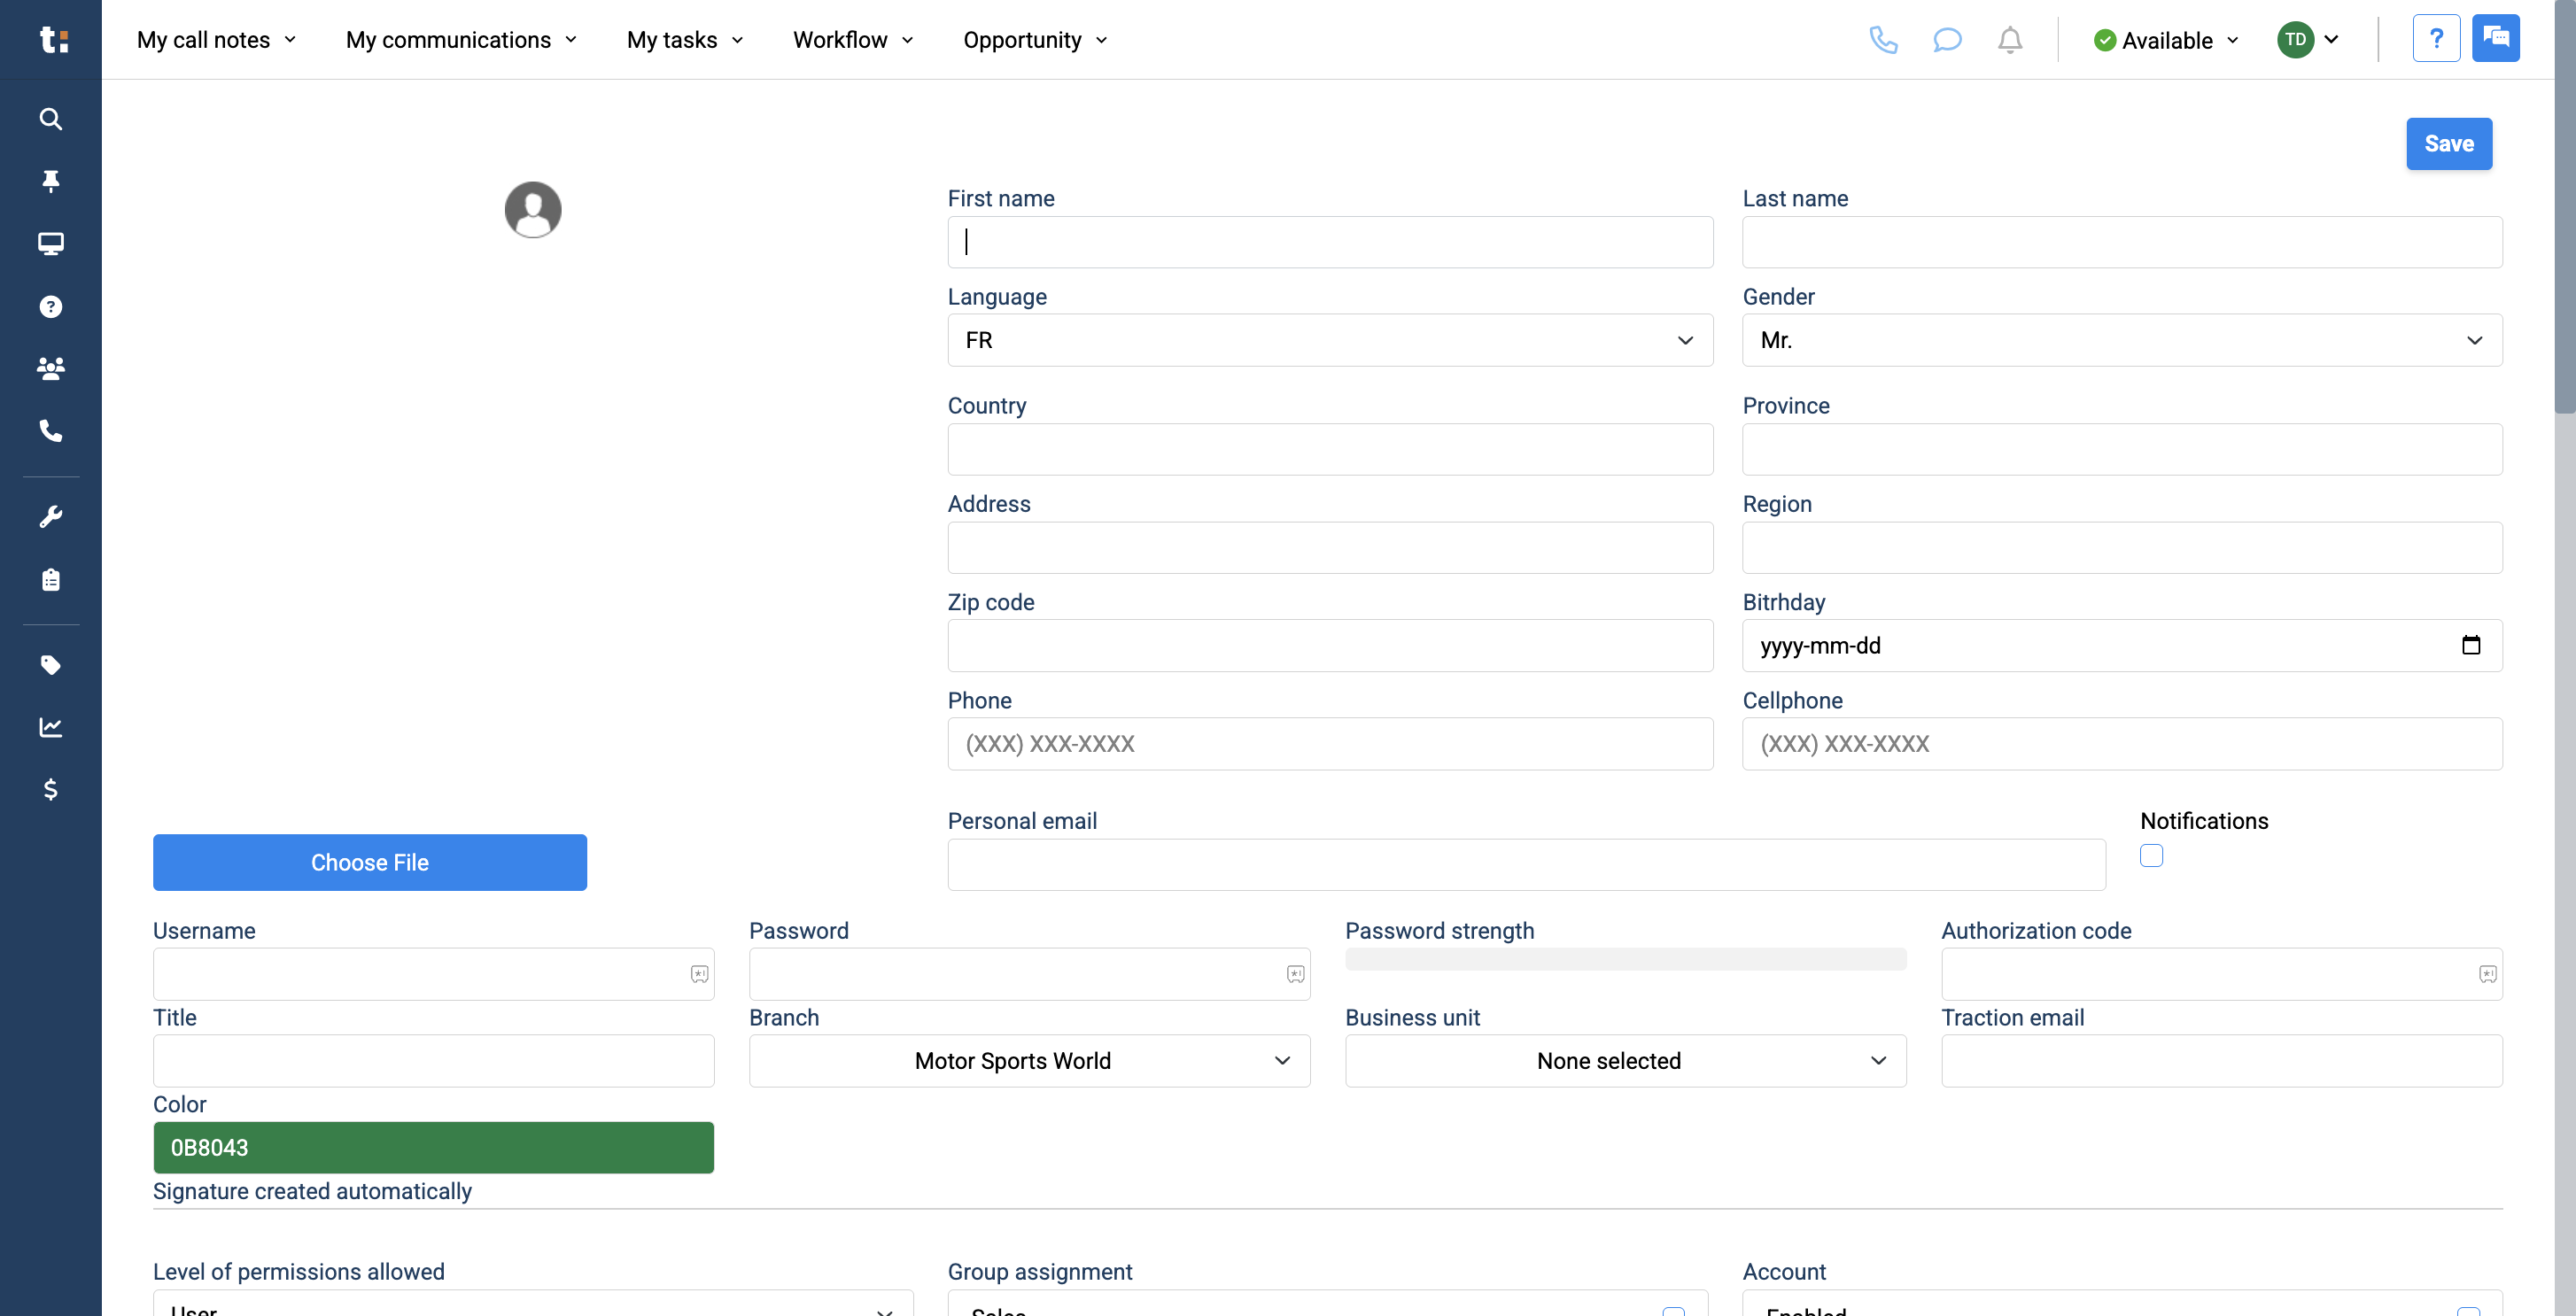Screen dimensions: 2576x1316
Task: Open the Workflow menu
Action: (x=851, y=40)
